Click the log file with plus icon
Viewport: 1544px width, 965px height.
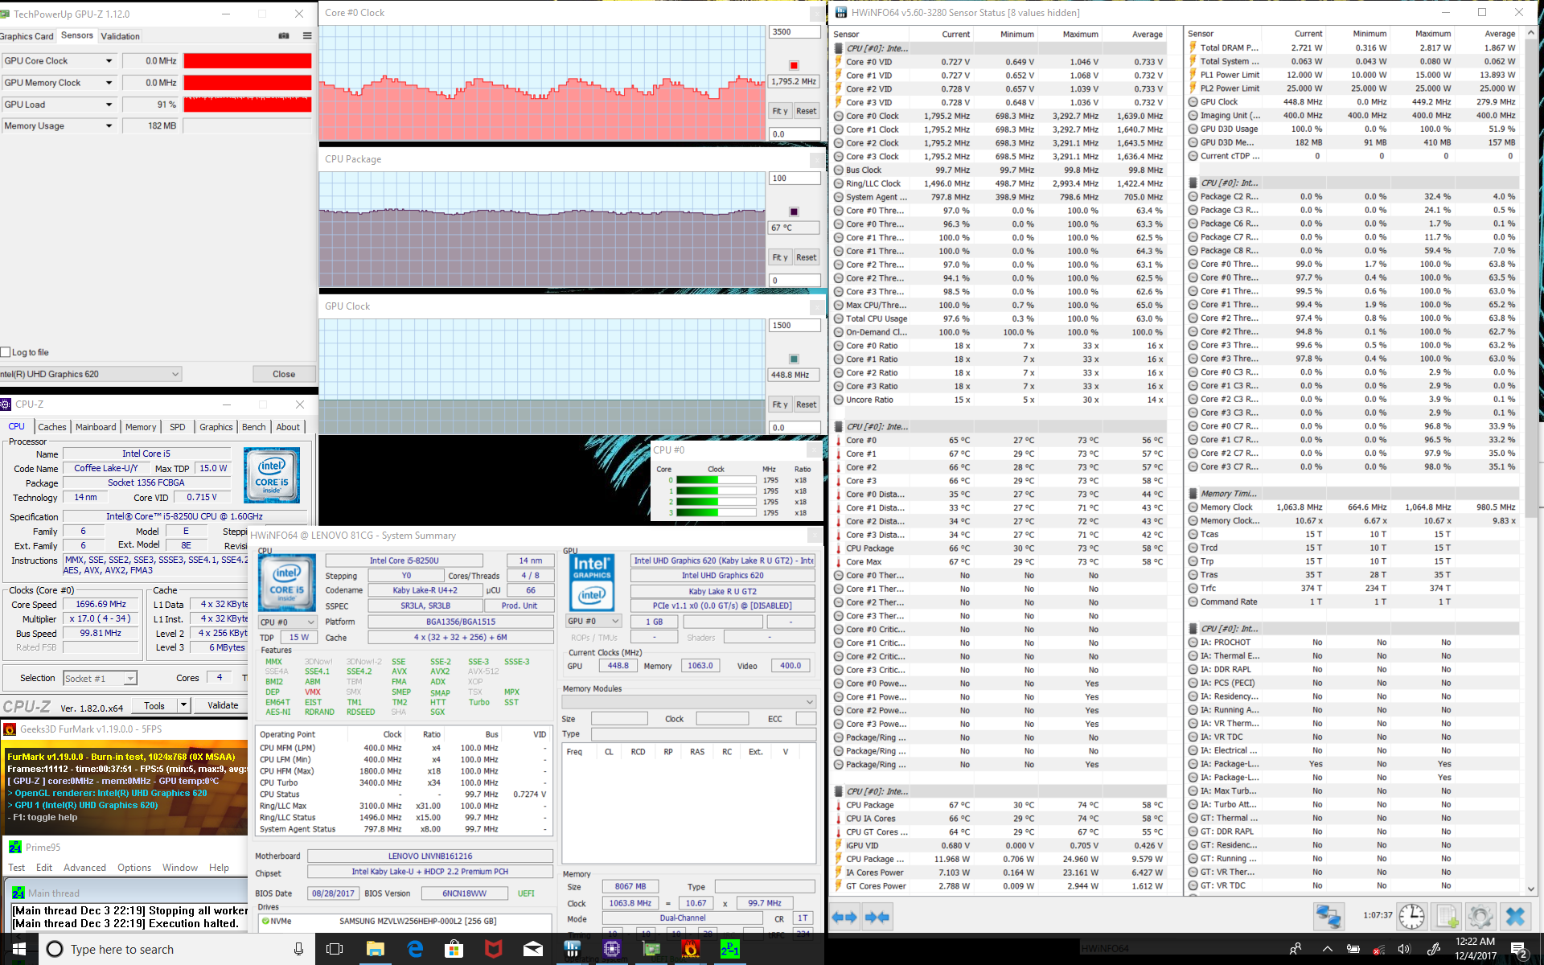tap(1447, 916)
